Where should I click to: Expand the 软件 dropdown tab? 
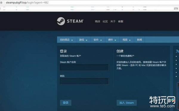(x=98, y=40)
